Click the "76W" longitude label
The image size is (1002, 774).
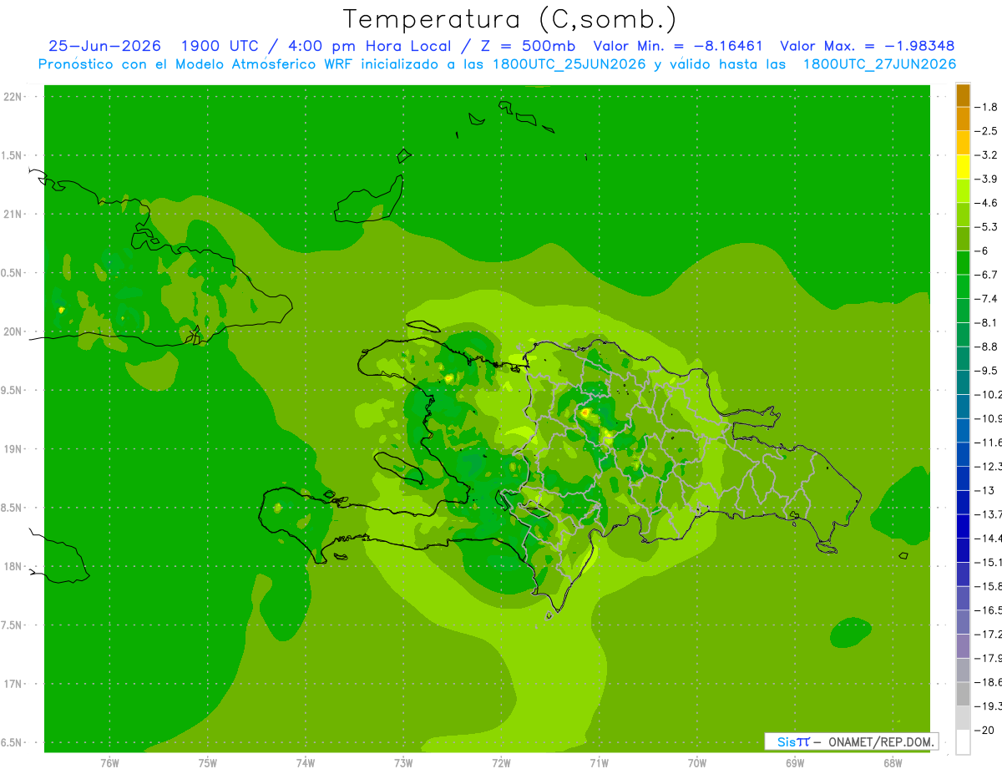(109, 762)
